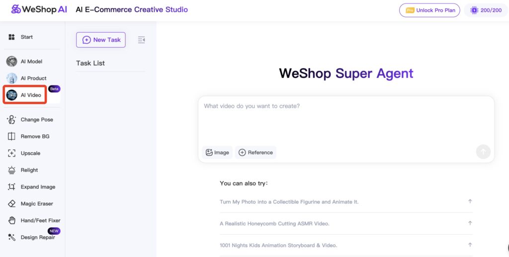Click the WeShop AI logo
The height and width of the screenshot is (257, 509).
click(x=39, y=9)
